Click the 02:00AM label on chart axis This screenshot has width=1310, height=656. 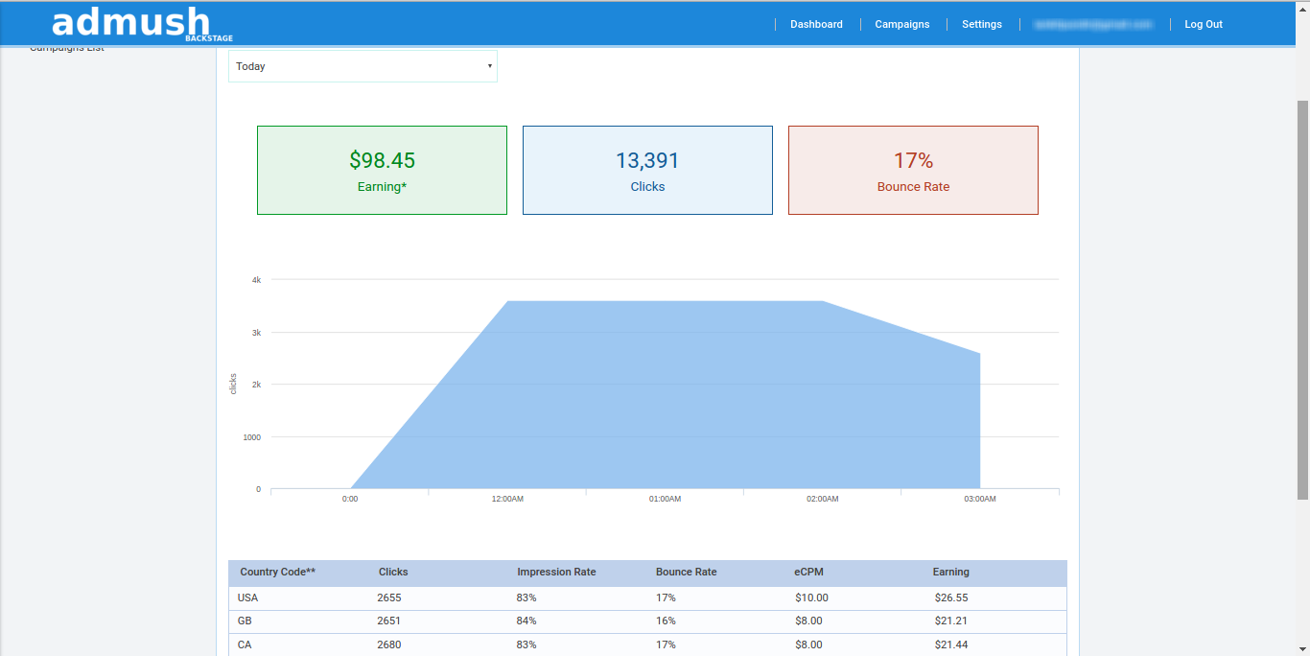pyautogui.click(x=822, y=499)
